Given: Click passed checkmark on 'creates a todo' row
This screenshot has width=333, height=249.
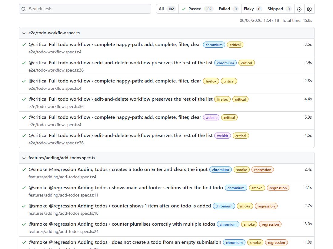Looking at the screenshot, I should [24, 170].
